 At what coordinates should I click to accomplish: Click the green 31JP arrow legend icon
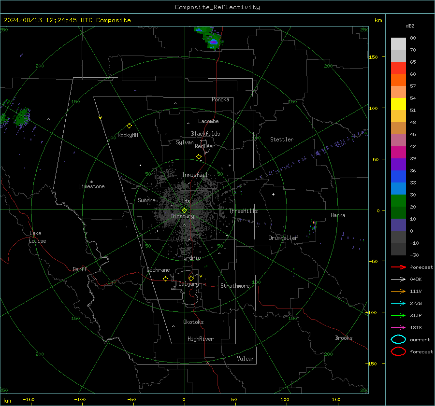coord(398,315)
